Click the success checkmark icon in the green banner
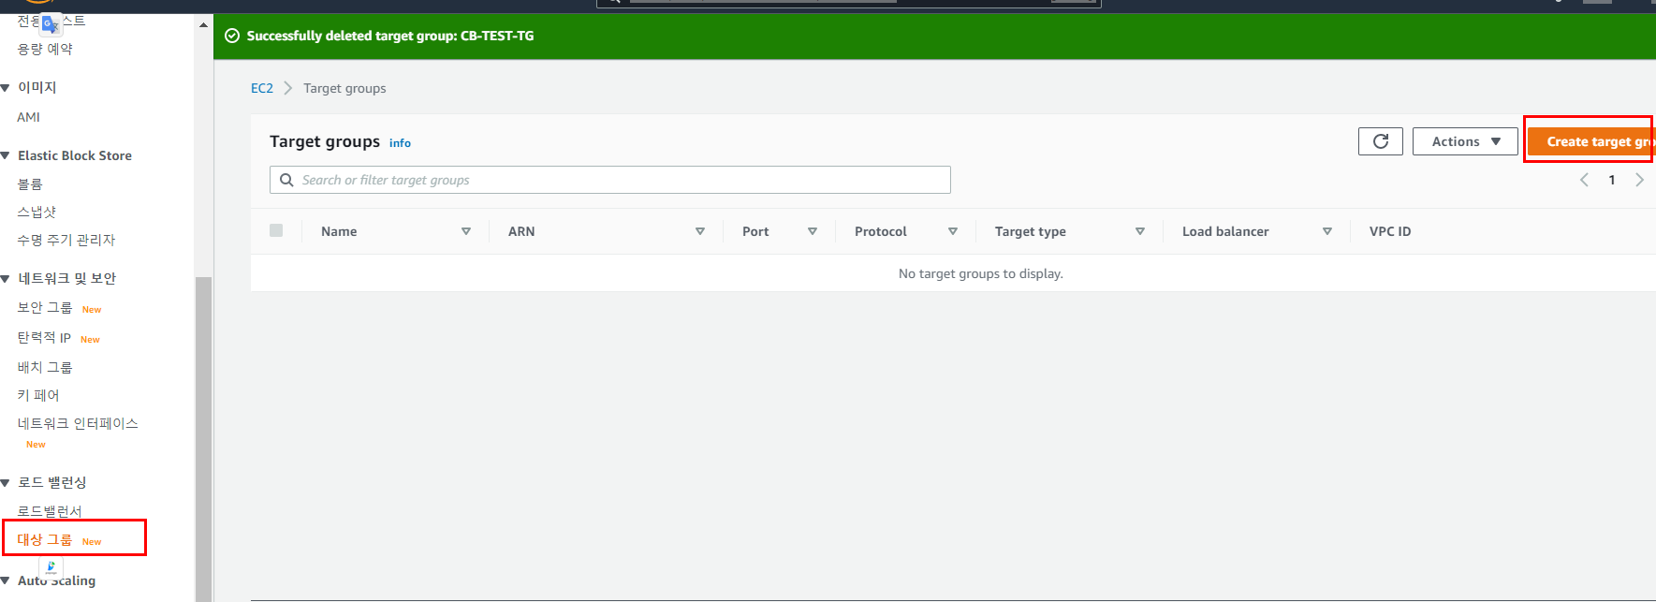This screenshot has width=1656, height=602. tap(232, 36)
